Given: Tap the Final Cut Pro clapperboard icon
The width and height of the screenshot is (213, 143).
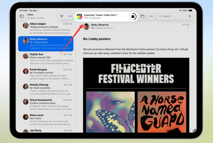Looking at the screenshot, I should pos(79,17).
